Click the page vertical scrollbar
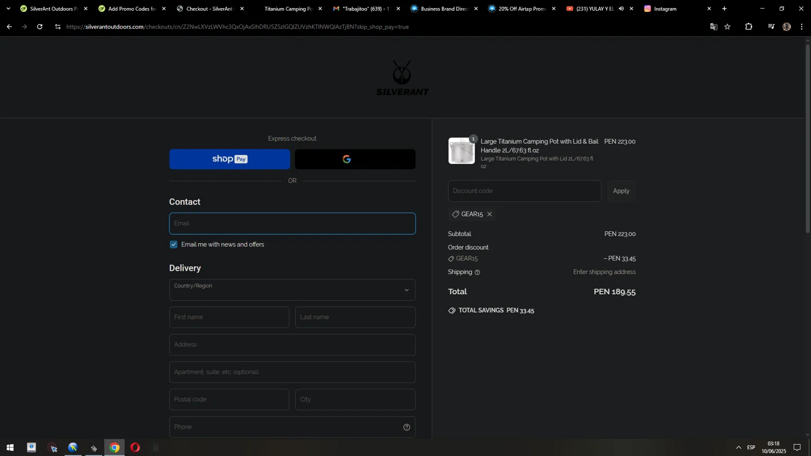811x456 pixels. click(808, 138)
